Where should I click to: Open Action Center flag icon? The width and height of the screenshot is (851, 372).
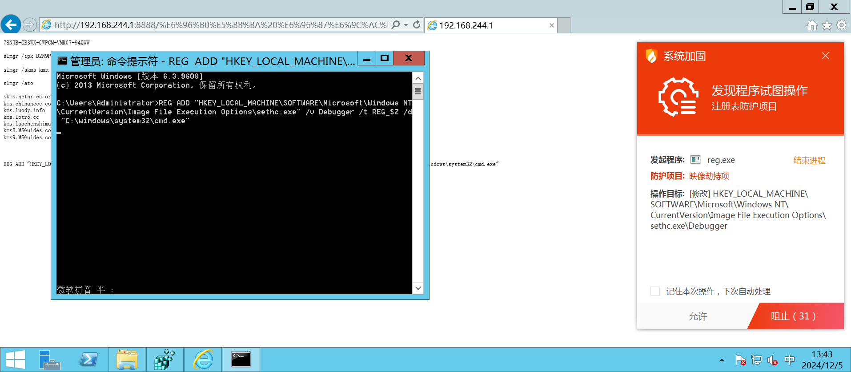(741, 360)
